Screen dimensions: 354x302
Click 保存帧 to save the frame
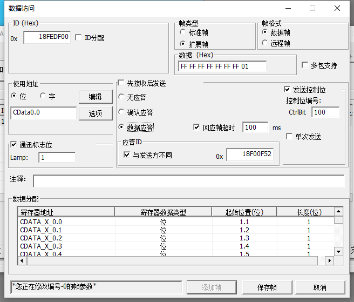tap(268, 287)
